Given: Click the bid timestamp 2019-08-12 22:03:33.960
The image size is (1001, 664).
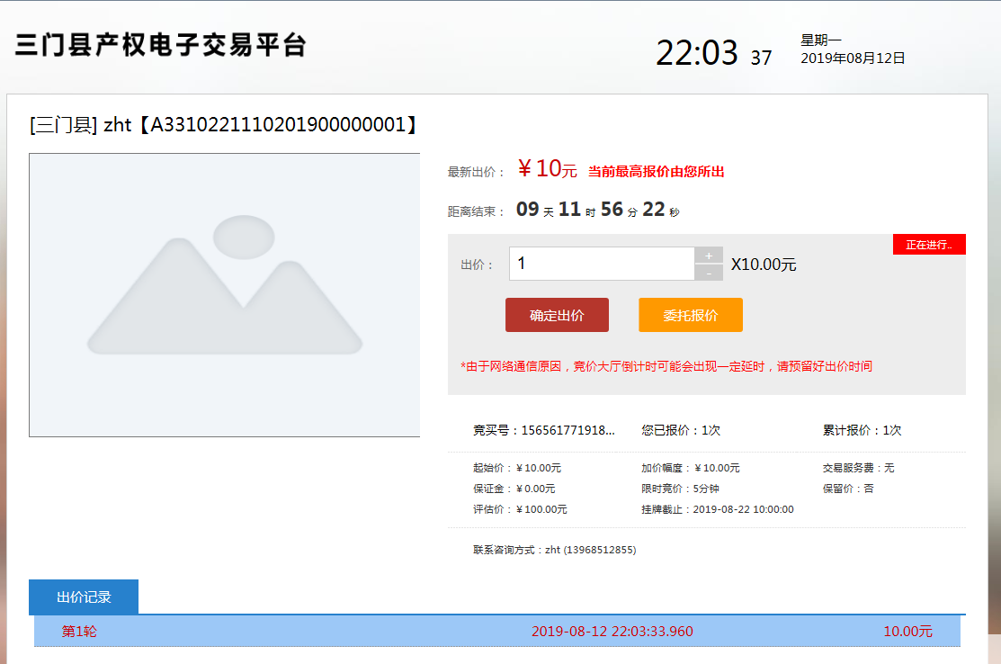Looking at the screenshot, I should coord(612,632).
